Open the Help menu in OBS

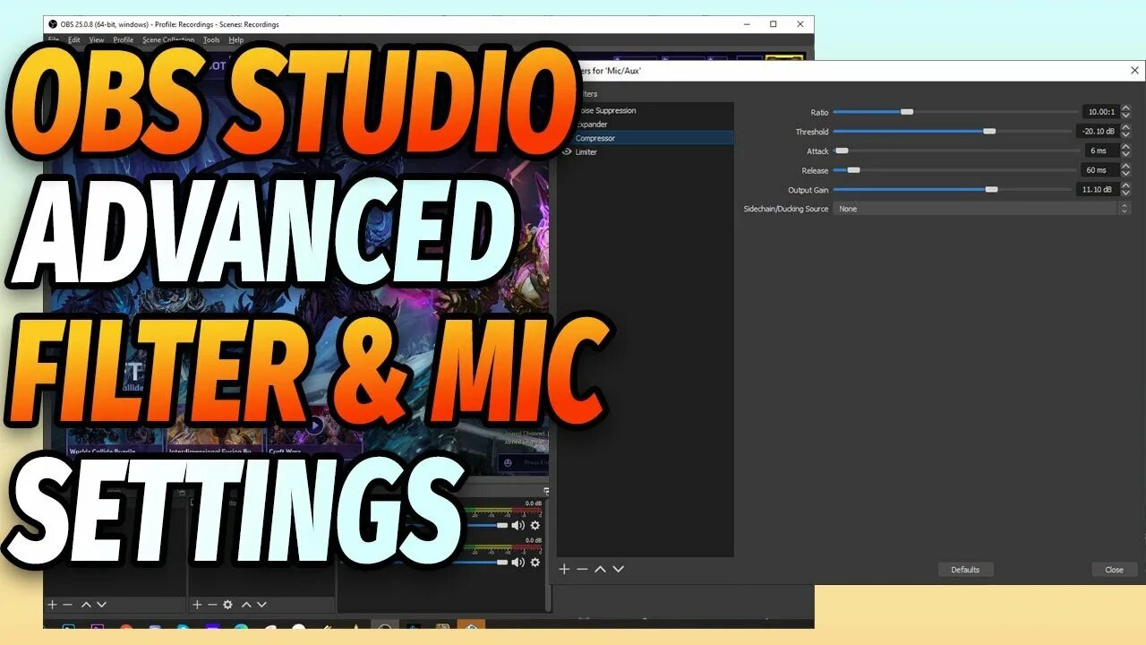tap(236, 40)
